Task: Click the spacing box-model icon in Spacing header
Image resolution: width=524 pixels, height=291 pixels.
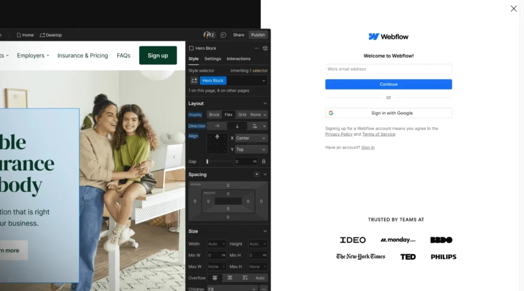Action: click(257, 174)
